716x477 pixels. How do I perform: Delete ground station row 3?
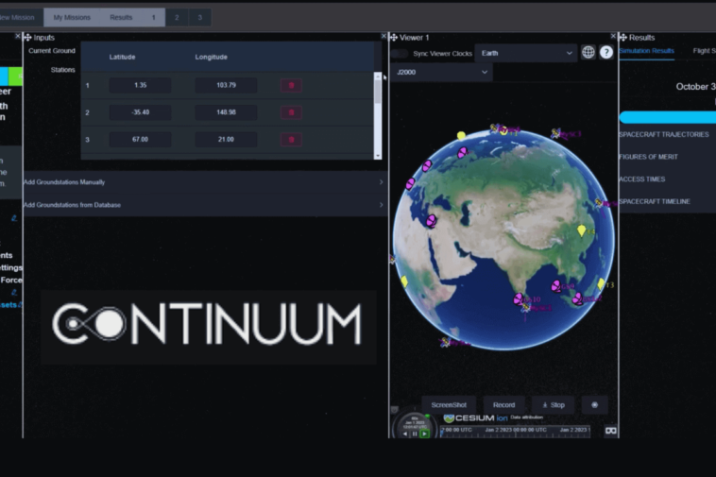pos(291,140)
